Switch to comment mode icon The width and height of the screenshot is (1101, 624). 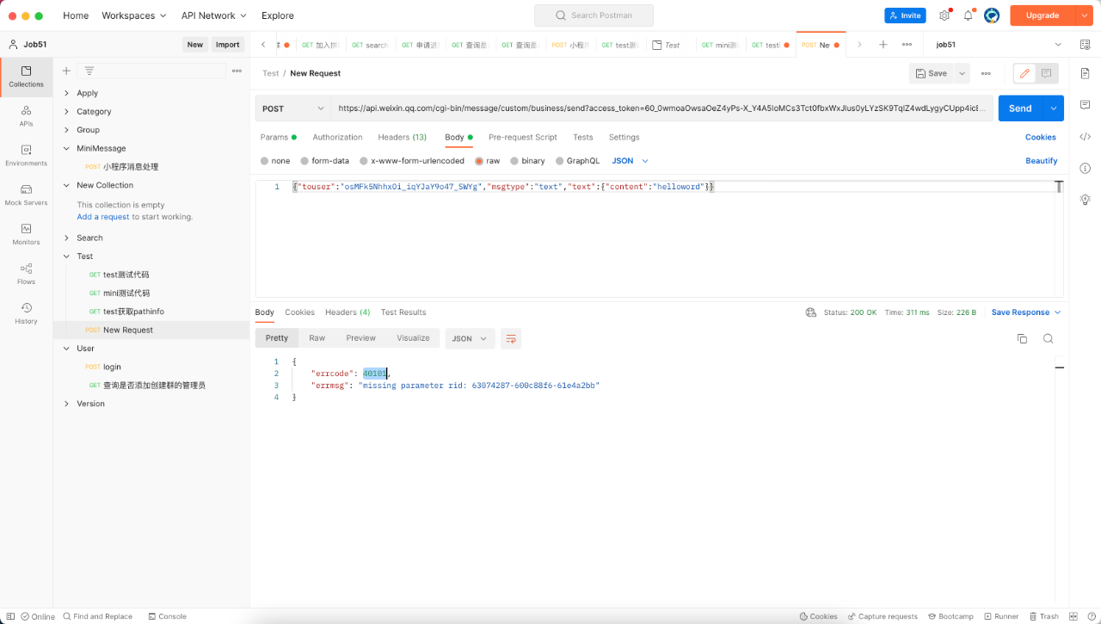click(1047, 74)
